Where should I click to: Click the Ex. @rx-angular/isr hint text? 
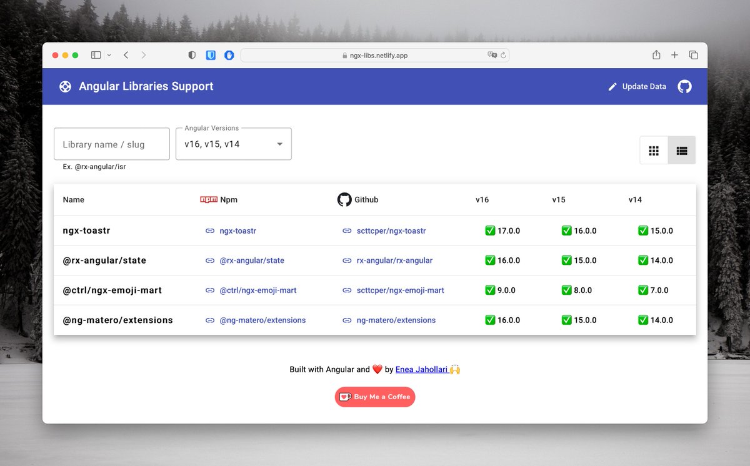point(94,167)
